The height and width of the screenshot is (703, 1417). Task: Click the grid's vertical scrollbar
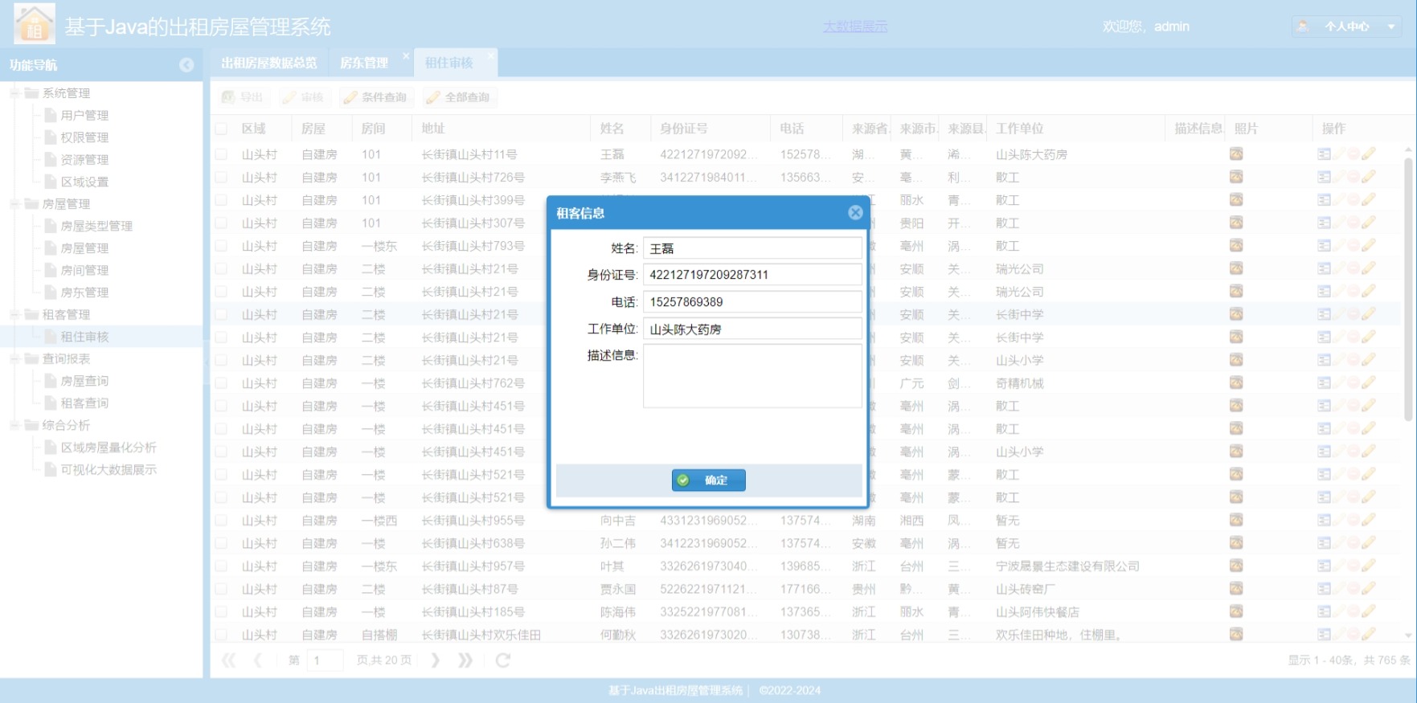[1408, 289]
